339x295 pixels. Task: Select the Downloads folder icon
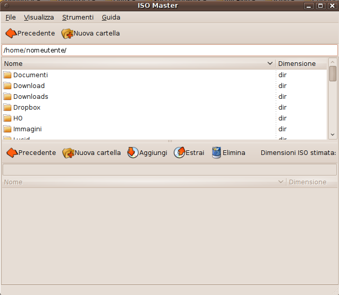[7, 96]
